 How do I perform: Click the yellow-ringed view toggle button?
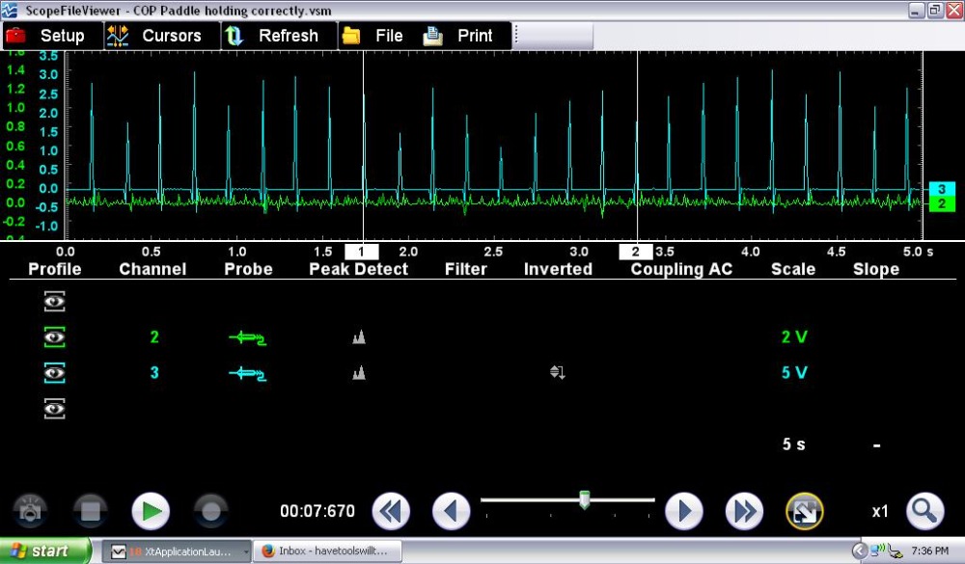(805, 511)
